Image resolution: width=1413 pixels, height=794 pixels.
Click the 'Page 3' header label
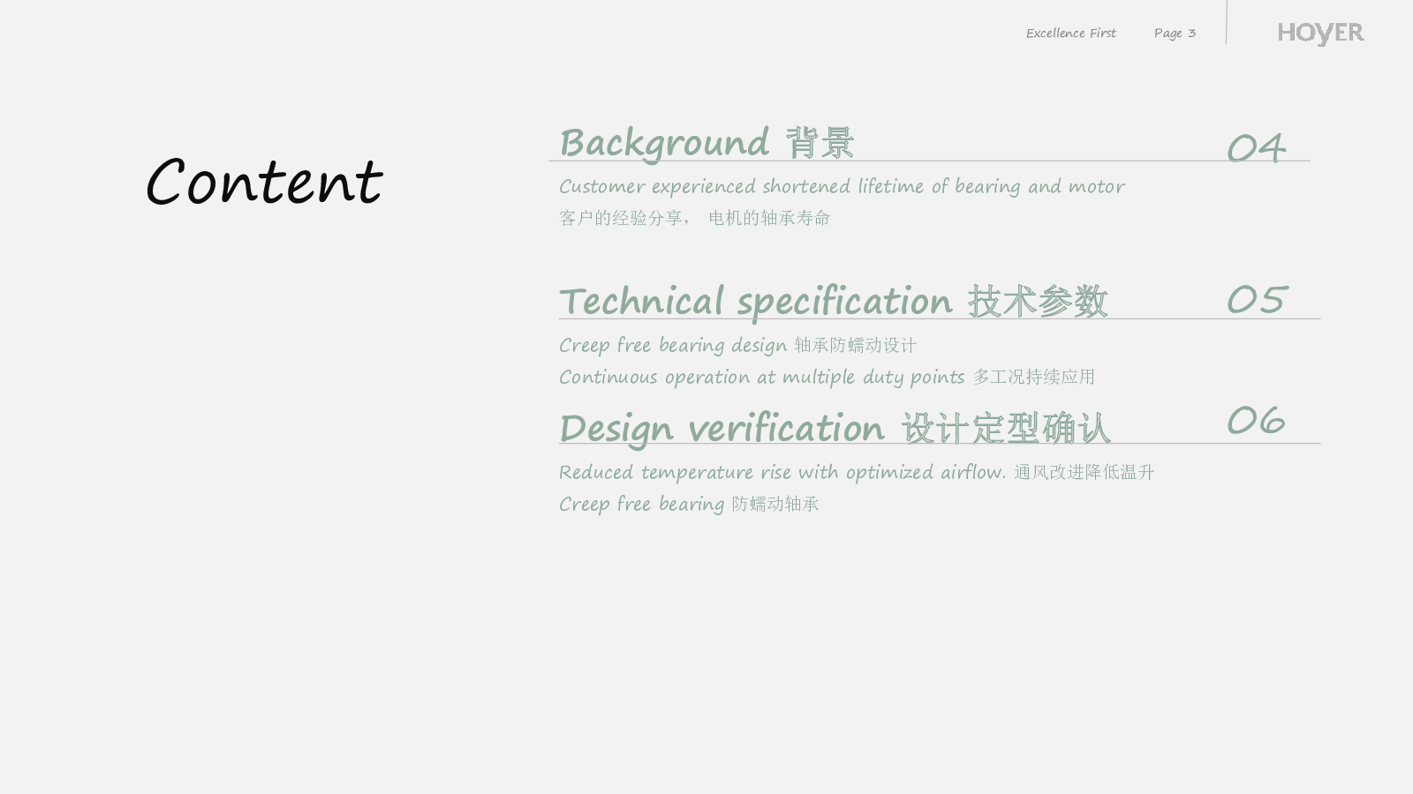[1175, 34]
